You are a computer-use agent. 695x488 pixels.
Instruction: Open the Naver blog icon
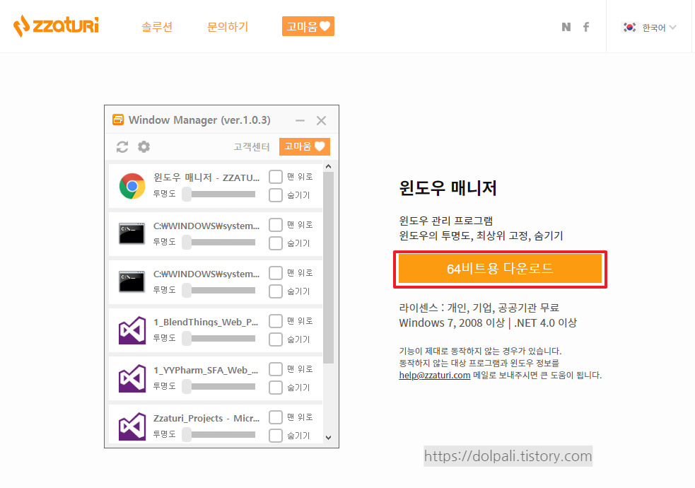point(566,27)
